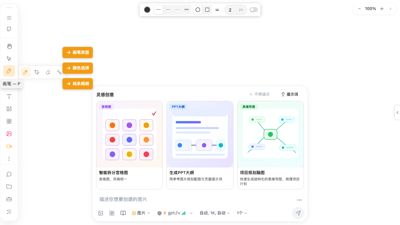The image size is (400, 225).
Task: Select the pink image insert tool
Action: (x=9, y=134)
